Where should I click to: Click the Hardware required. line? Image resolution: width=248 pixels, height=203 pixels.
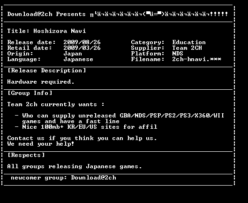point(41,82)
